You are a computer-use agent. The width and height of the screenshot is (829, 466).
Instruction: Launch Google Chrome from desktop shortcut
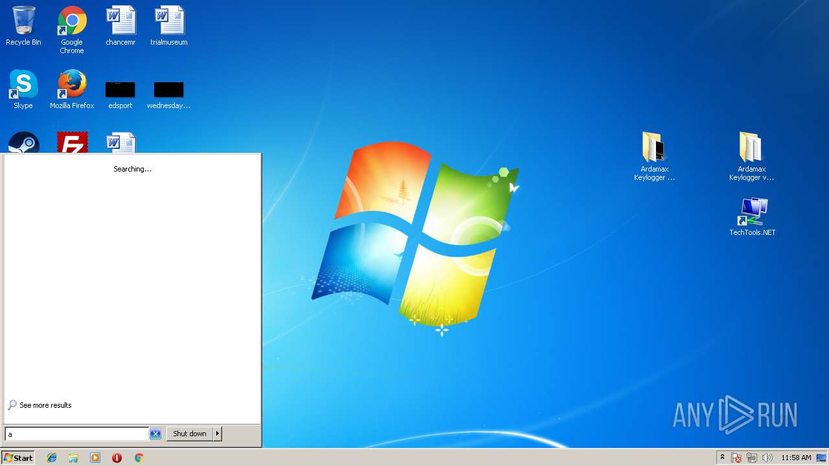(x=72, y=30)
